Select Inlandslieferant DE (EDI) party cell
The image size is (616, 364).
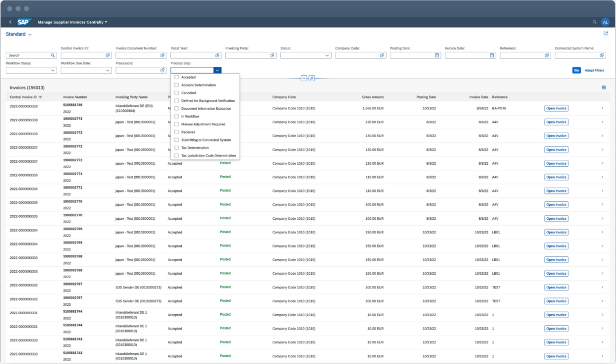pos(134,108)
